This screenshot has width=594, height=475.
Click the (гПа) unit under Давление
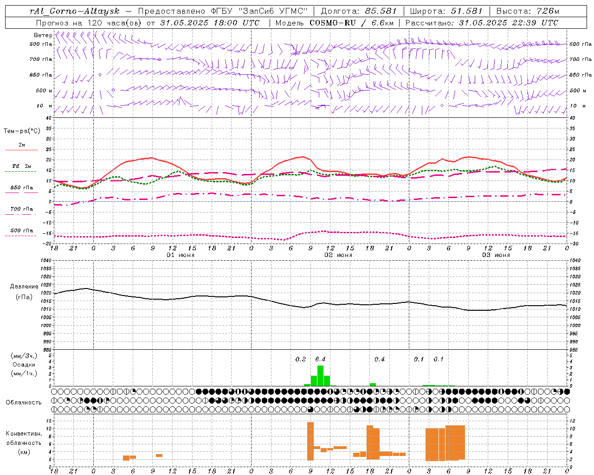[24, 297]
